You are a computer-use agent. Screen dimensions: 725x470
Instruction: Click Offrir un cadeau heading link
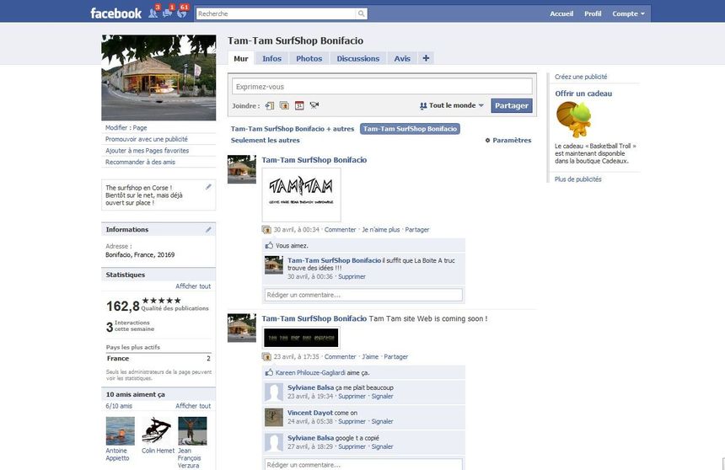click(x=583, y=93)
